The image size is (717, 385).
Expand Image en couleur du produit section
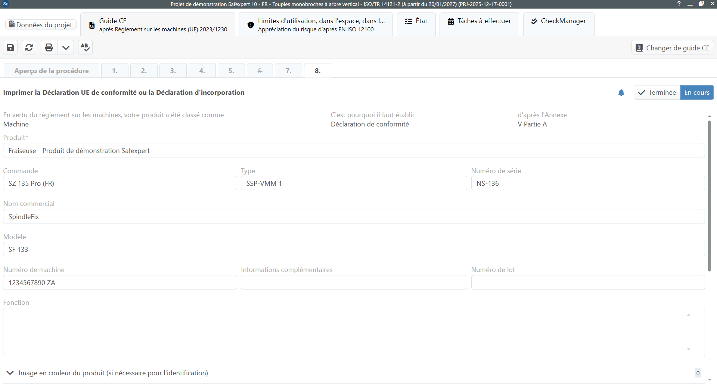point(10,373)
